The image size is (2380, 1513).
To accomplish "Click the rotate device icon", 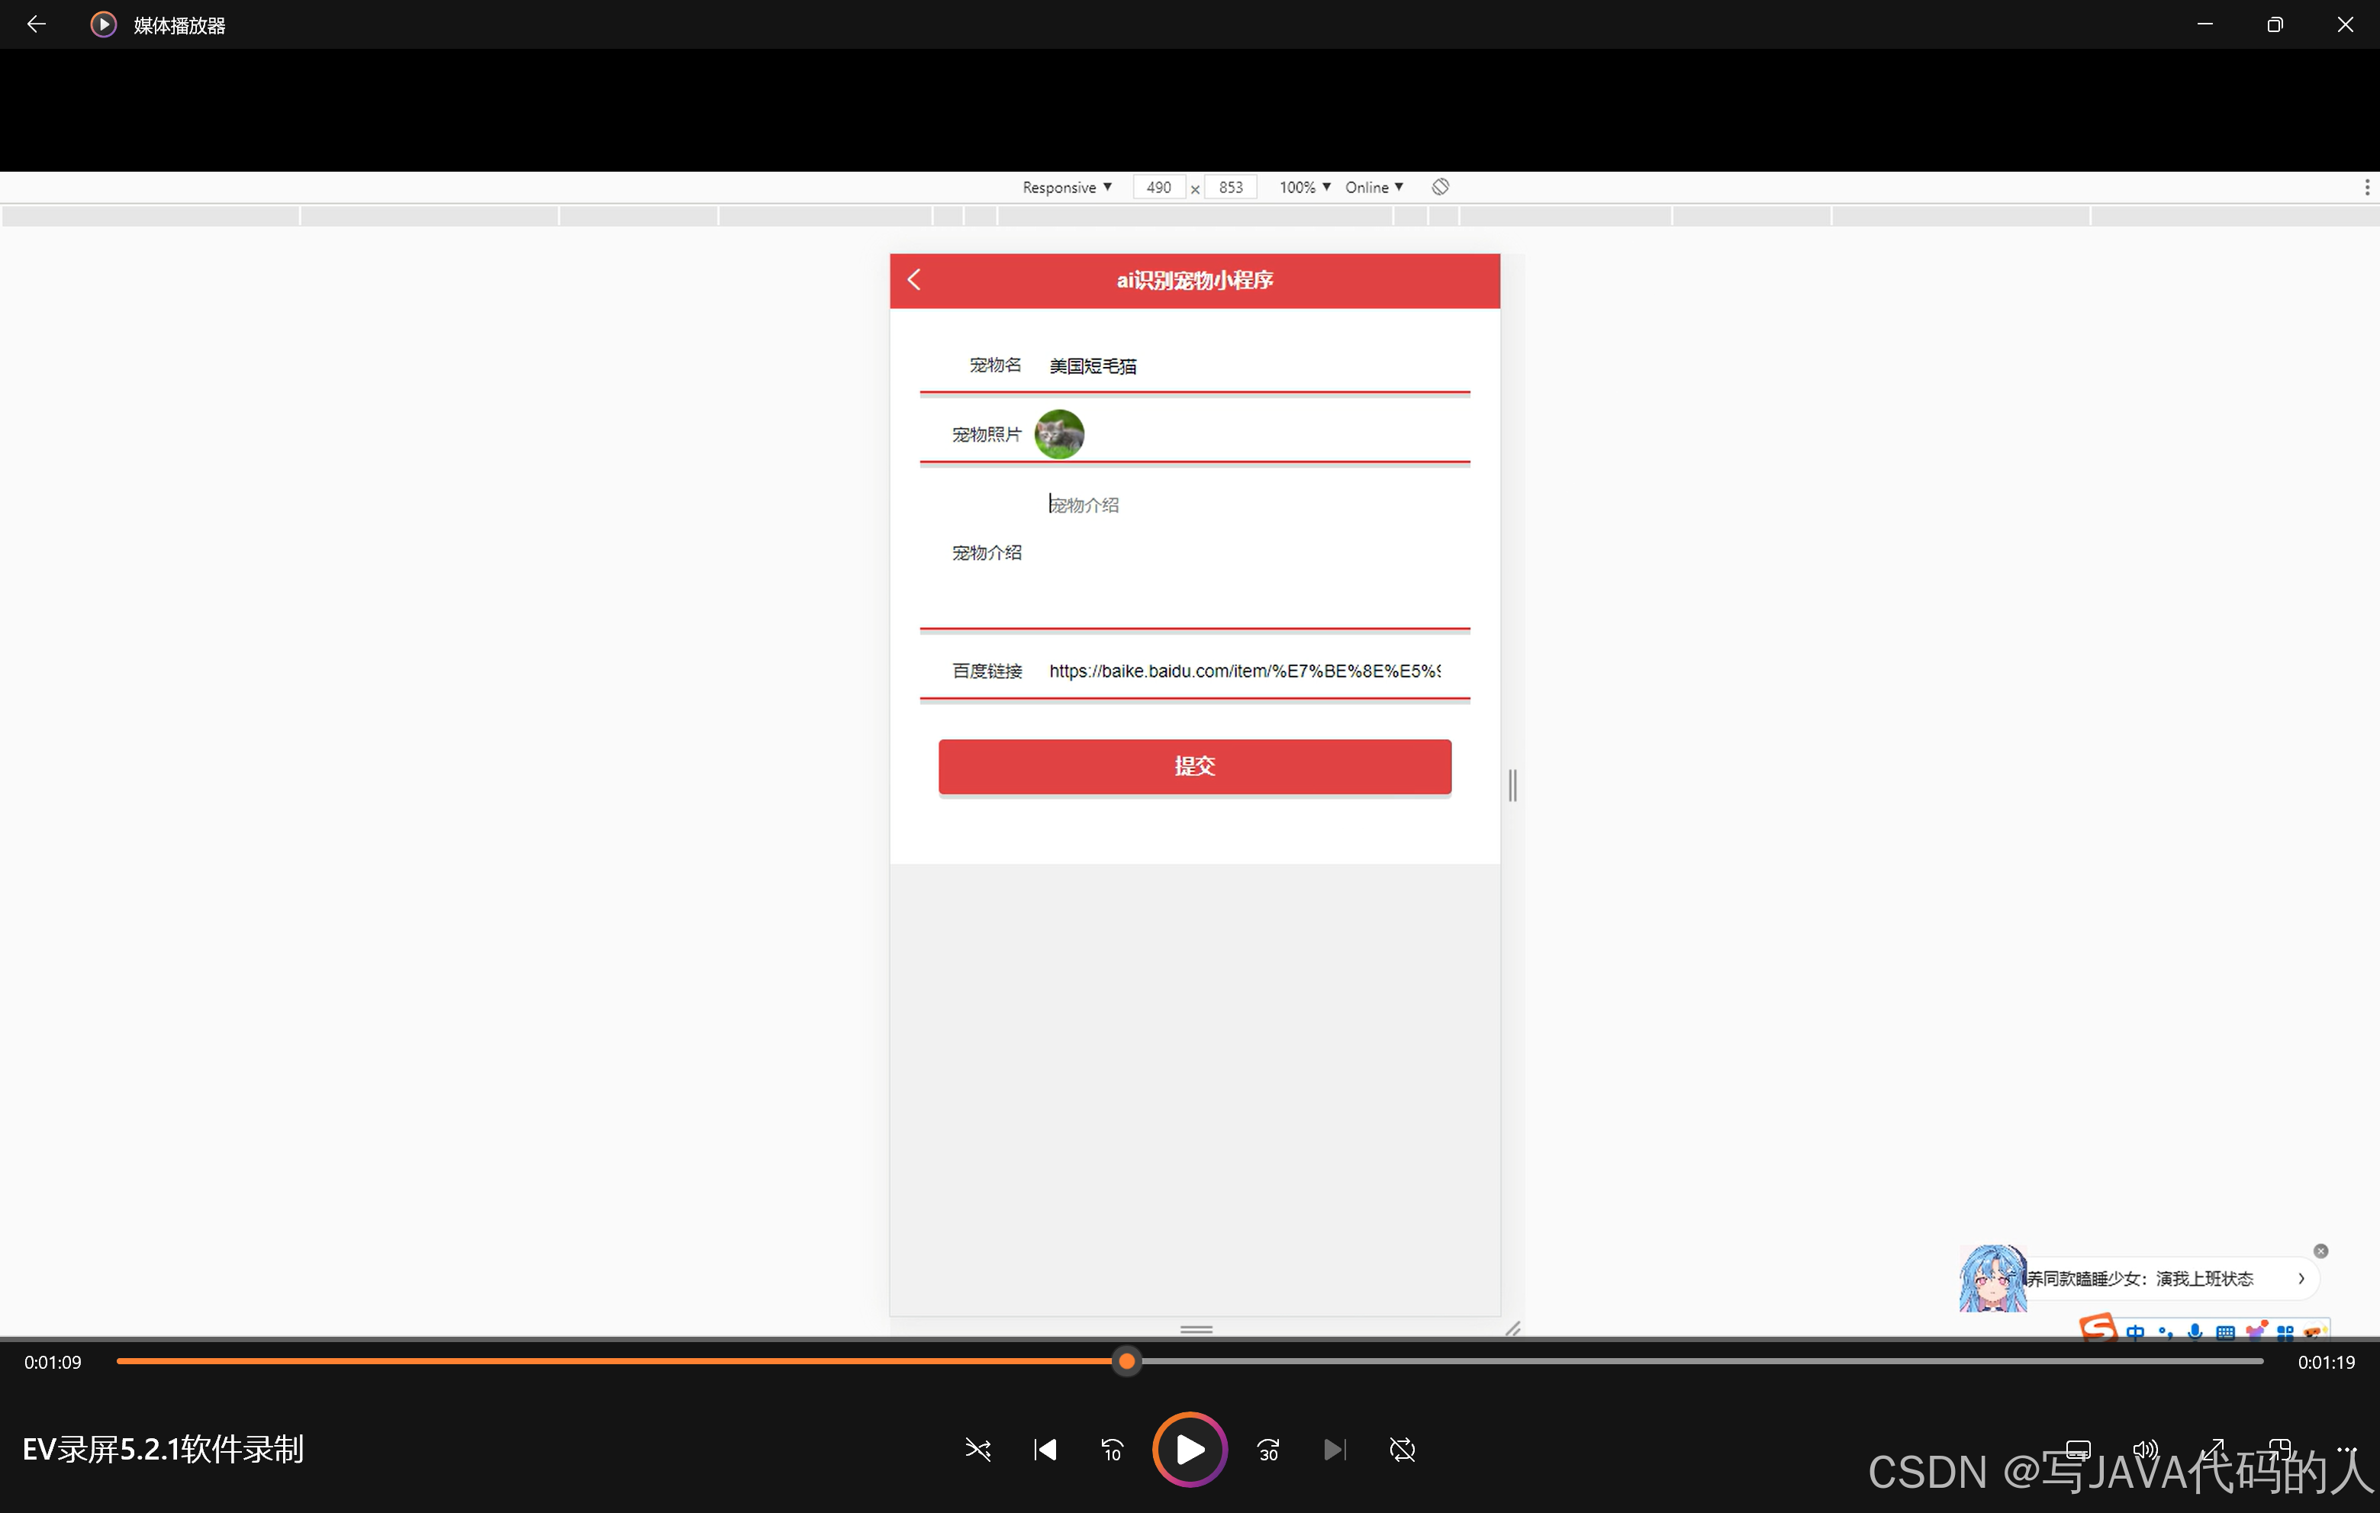I will [x=1440, y=187].
